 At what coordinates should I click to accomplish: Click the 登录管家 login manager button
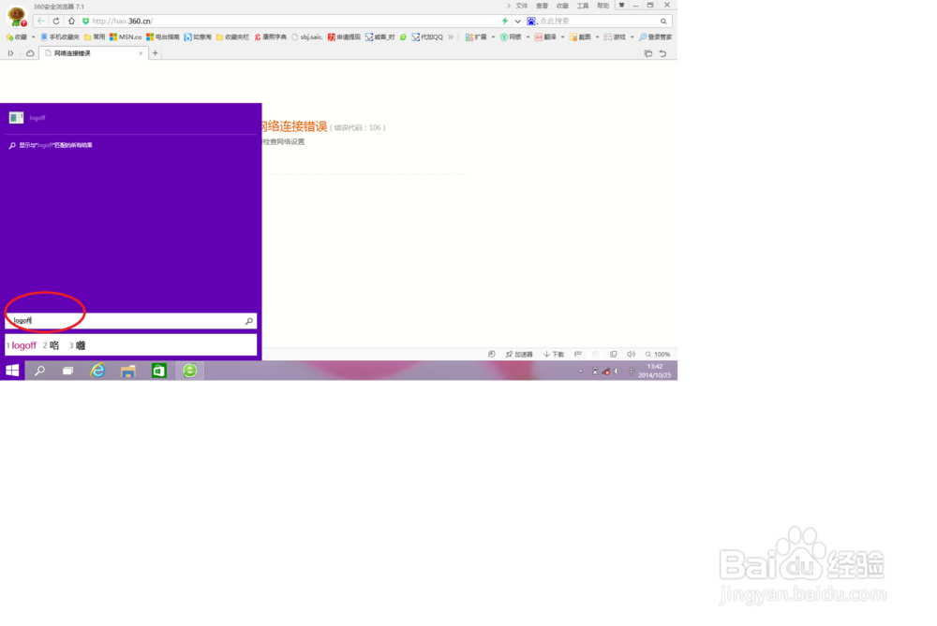point(656,37)
